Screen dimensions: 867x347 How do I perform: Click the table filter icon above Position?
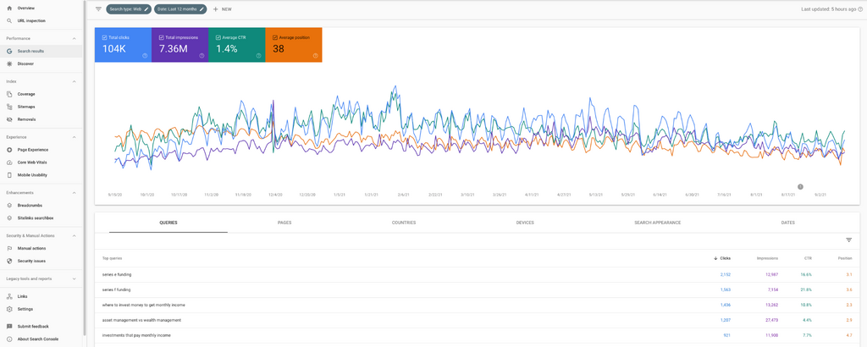848,240
